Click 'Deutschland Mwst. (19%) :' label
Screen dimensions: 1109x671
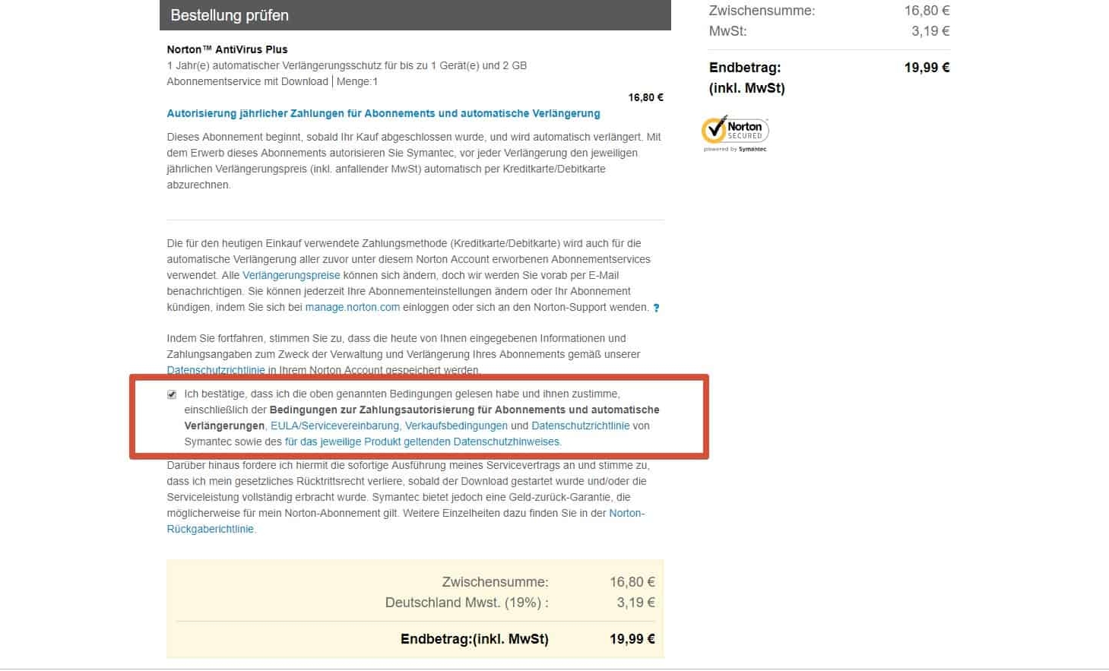pyautogui.click(x=467, y=603)
